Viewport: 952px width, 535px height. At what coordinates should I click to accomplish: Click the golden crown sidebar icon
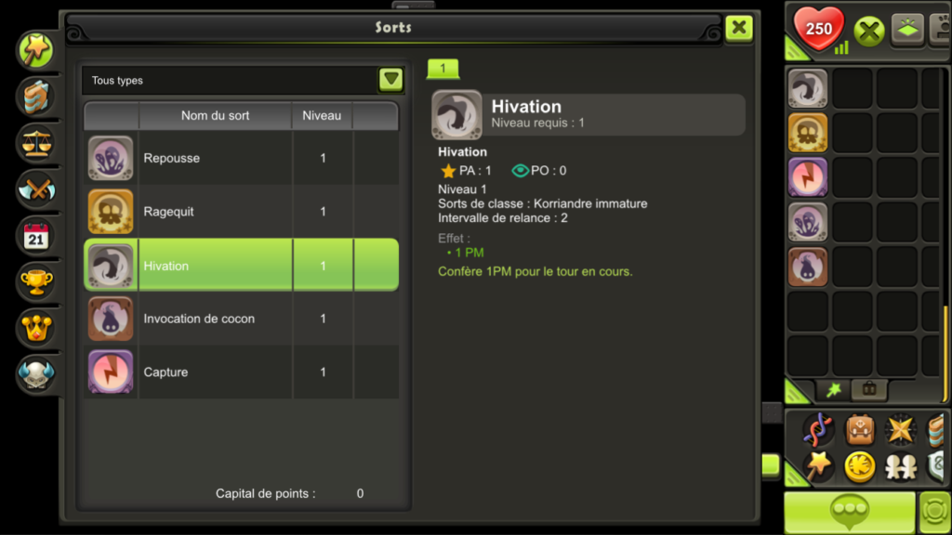(36, 328)
